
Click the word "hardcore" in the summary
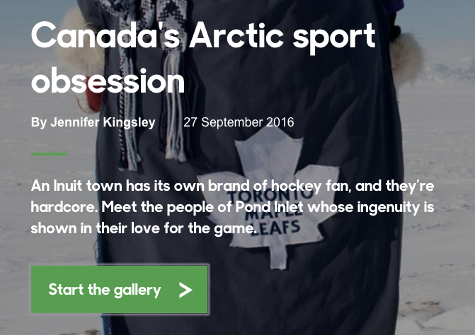62,208
